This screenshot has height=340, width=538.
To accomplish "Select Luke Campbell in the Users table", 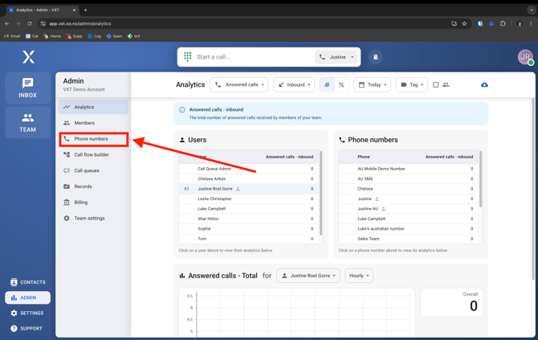I will coord(213,208).
